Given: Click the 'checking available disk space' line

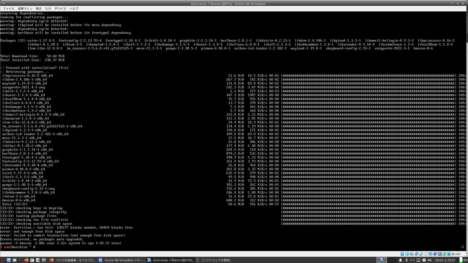Looking at the screenshot, I should tap(36, 224).
